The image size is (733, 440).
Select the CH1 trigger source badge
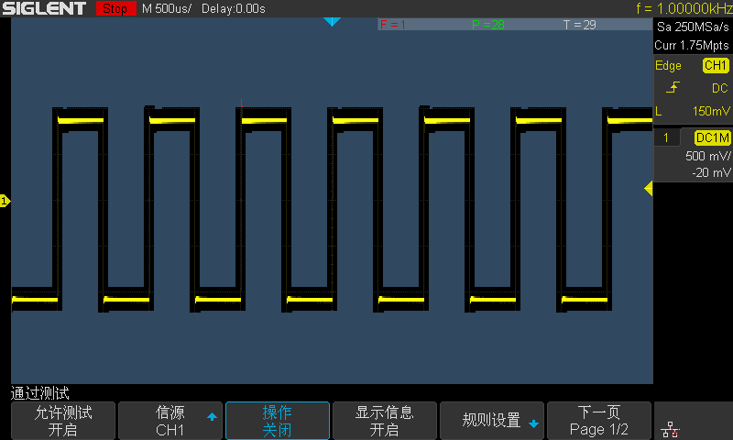(x=716, y=65)
